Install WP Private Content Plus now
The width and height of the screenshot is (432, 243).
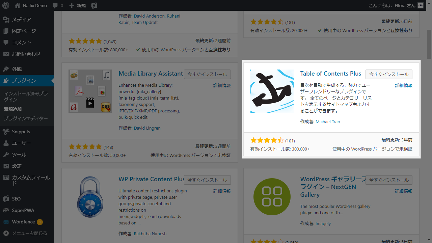(207, 180)
